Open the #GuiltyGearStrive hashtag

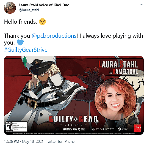point(26,50)
